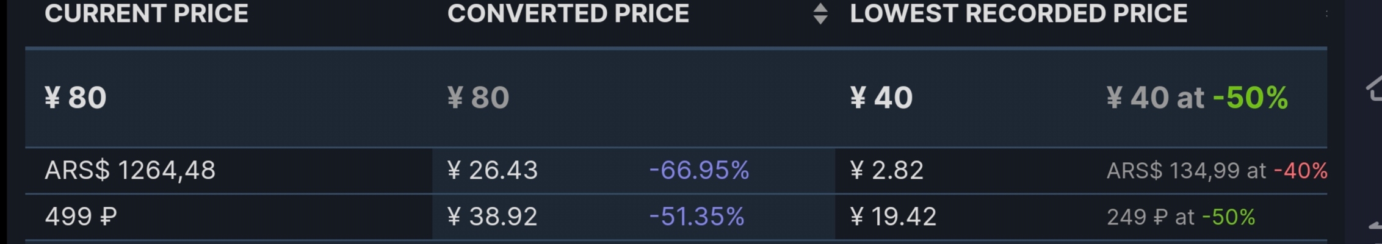Click the "¥ 40 at -50%" discount text
This screenshot has height=244, width=1382.
[1196, 98]
